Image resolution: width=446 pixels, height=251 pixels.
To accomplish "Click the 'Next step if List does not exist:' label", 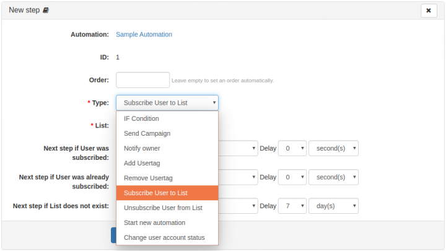I will [x=61, y=206].
